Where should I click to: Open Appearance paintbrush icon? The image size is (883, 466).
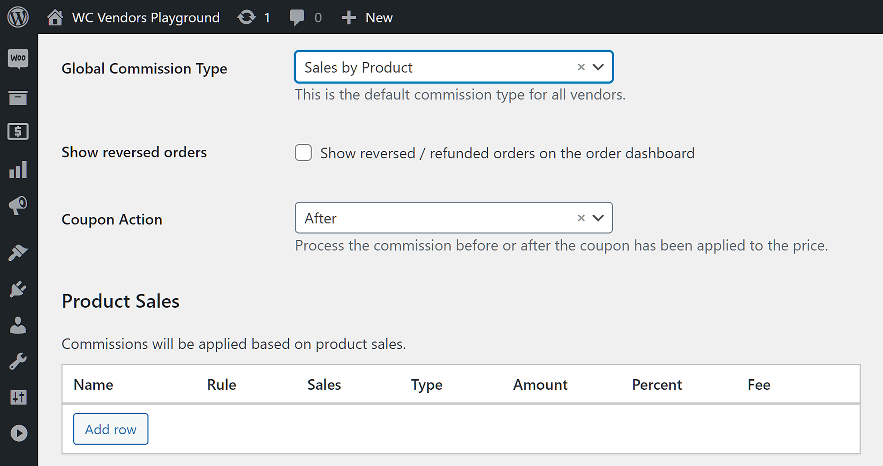[x=18, y=252]
